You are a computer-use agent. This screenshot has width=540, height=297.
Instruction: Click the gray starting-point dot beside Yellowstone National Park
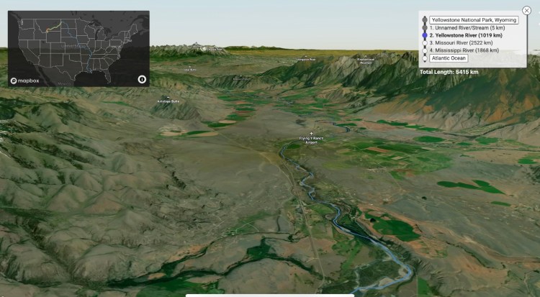(425, 20)
